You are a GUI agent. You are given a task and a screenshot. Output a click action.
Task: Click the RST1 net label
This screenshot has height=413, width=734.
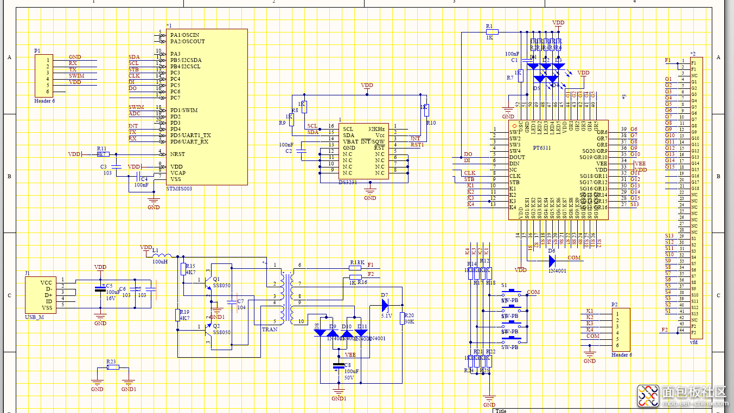(417, 145)
